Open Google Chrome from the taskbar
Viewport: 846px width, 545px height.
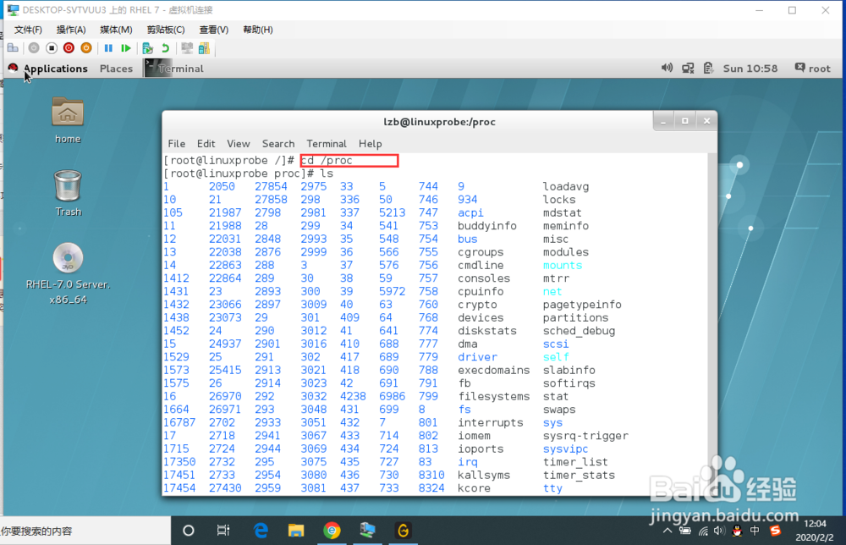click(x=332, y=531)
